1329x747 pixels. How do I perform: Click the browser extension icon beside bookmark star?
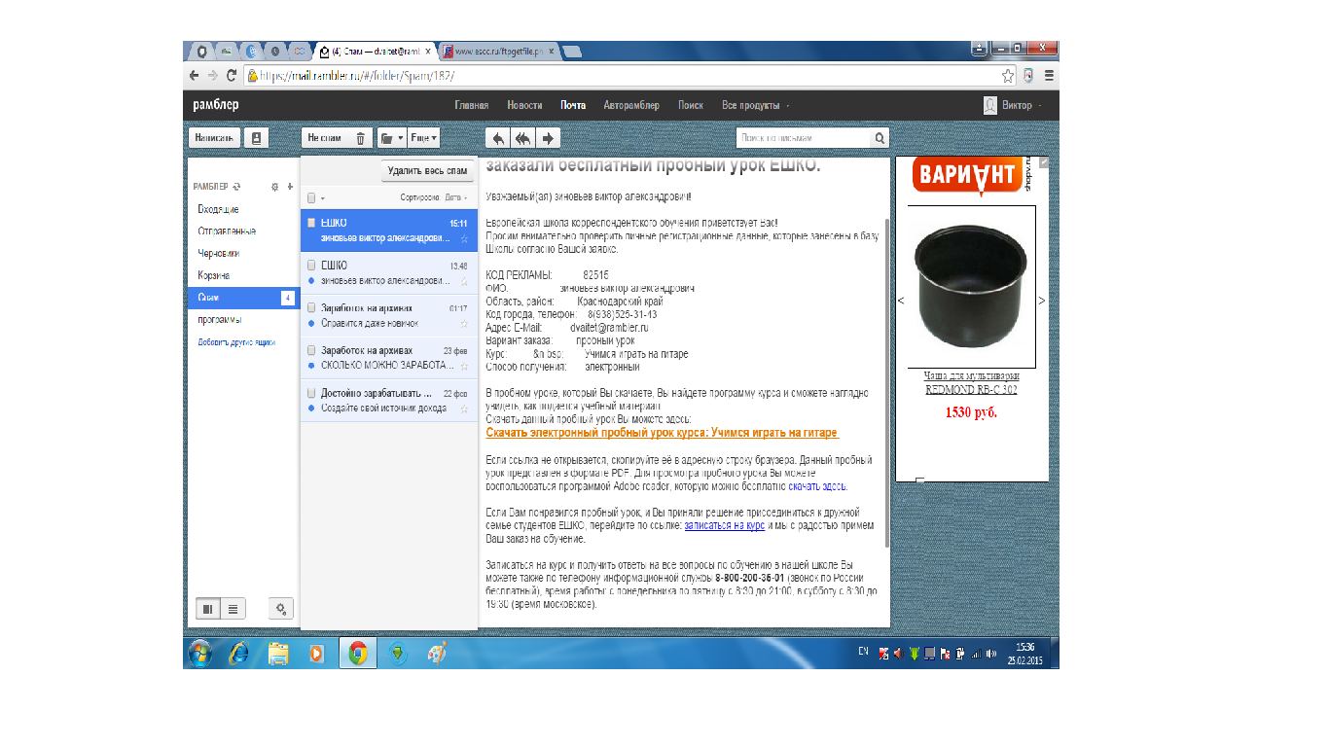[x=1029, y=75]
